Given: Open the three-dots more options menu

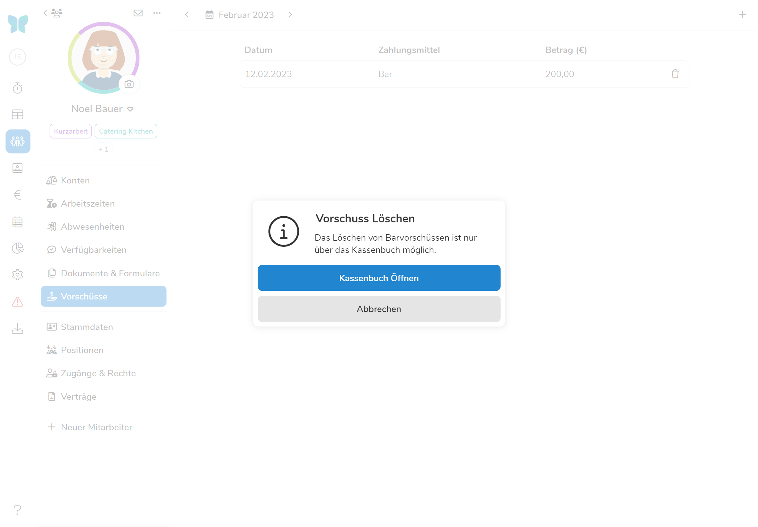Looking at the screenshot, I should coord(157,13).
